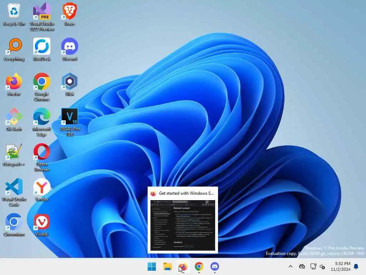Screen dimensions: 366x275
Task: Open the muted volume tray icon
Action: (x=323, y=266)
